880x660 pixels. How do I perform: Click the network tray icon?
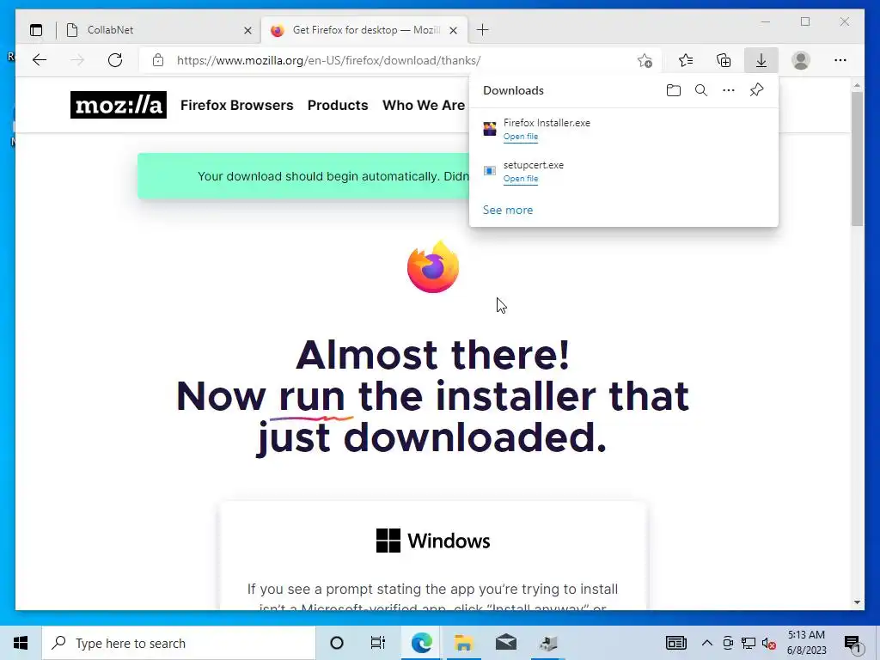[x=749, y=643]
